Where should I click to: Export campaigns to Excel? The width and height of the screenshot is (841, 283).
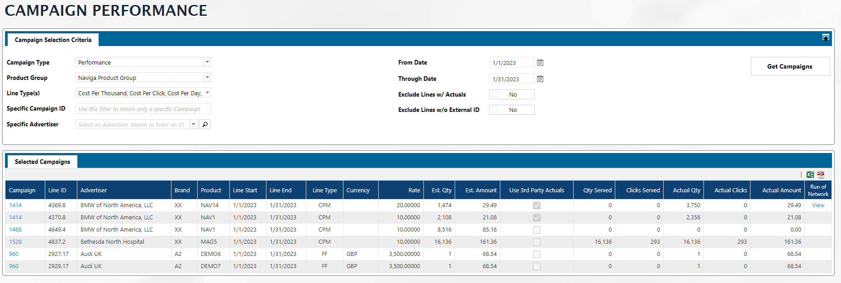(810, 175)
